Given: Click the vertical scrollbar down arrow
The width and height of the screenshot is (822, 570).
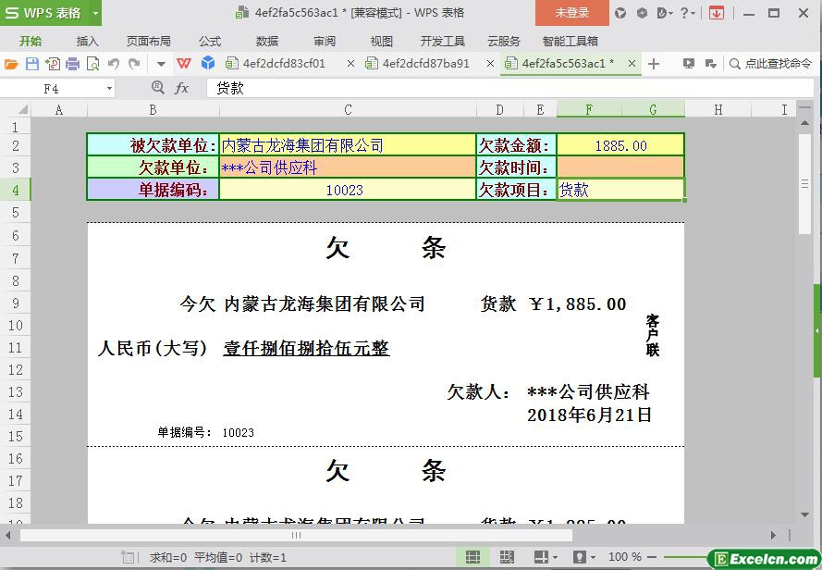Looking at the screenshot, I should (x=804, y=514).
